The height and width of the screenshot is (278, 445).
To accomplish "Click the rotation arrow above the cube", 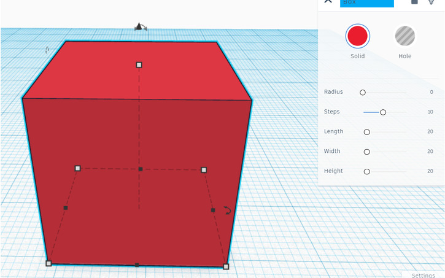I will click(x=141, y=27).
